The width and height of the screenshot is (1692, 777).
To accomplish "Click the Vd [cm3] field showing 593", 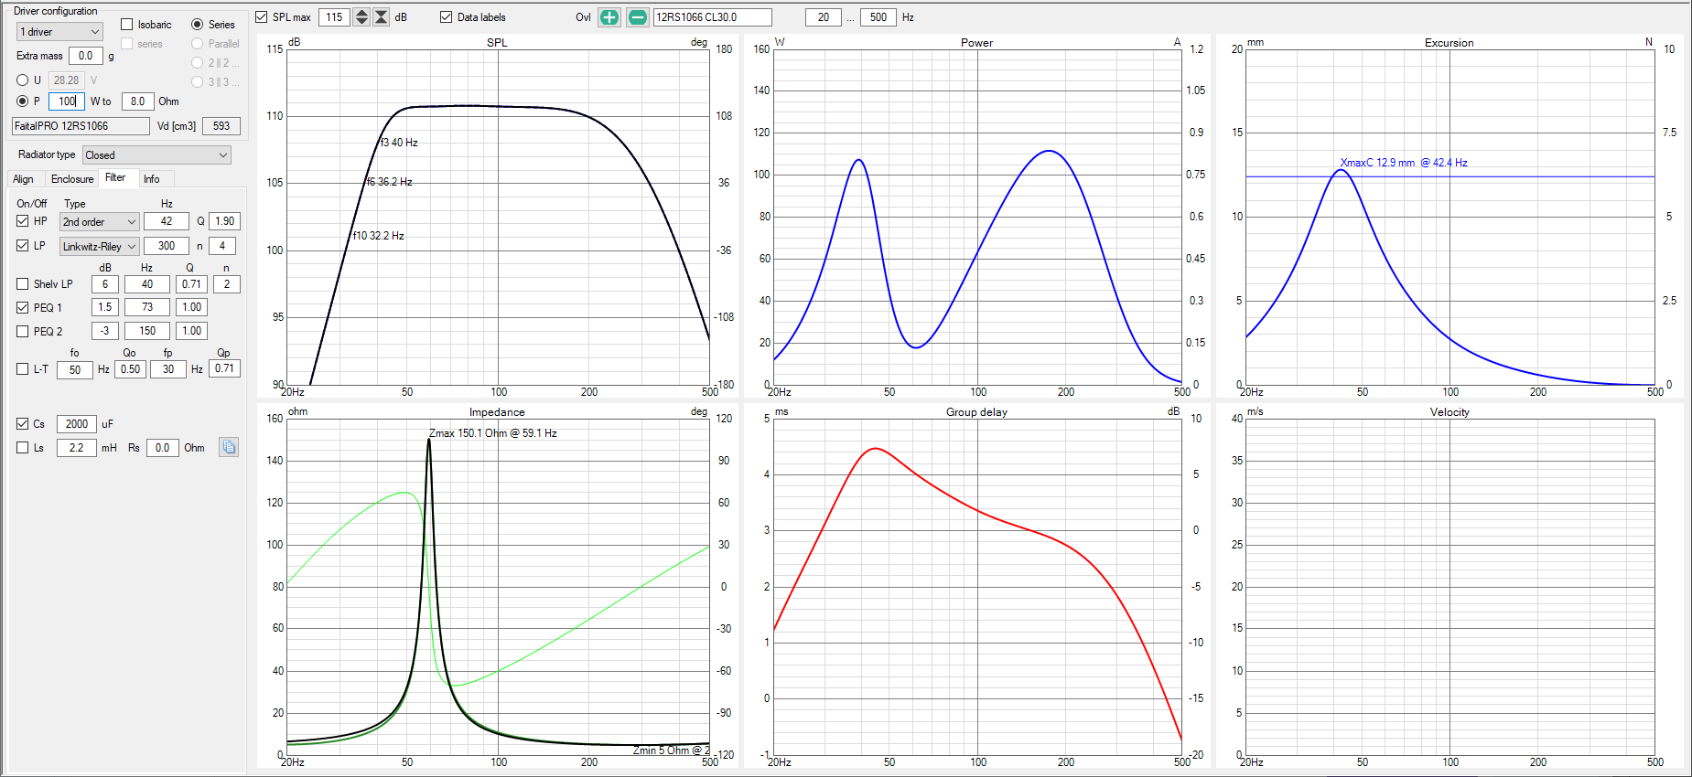I will tap(221, 126).
